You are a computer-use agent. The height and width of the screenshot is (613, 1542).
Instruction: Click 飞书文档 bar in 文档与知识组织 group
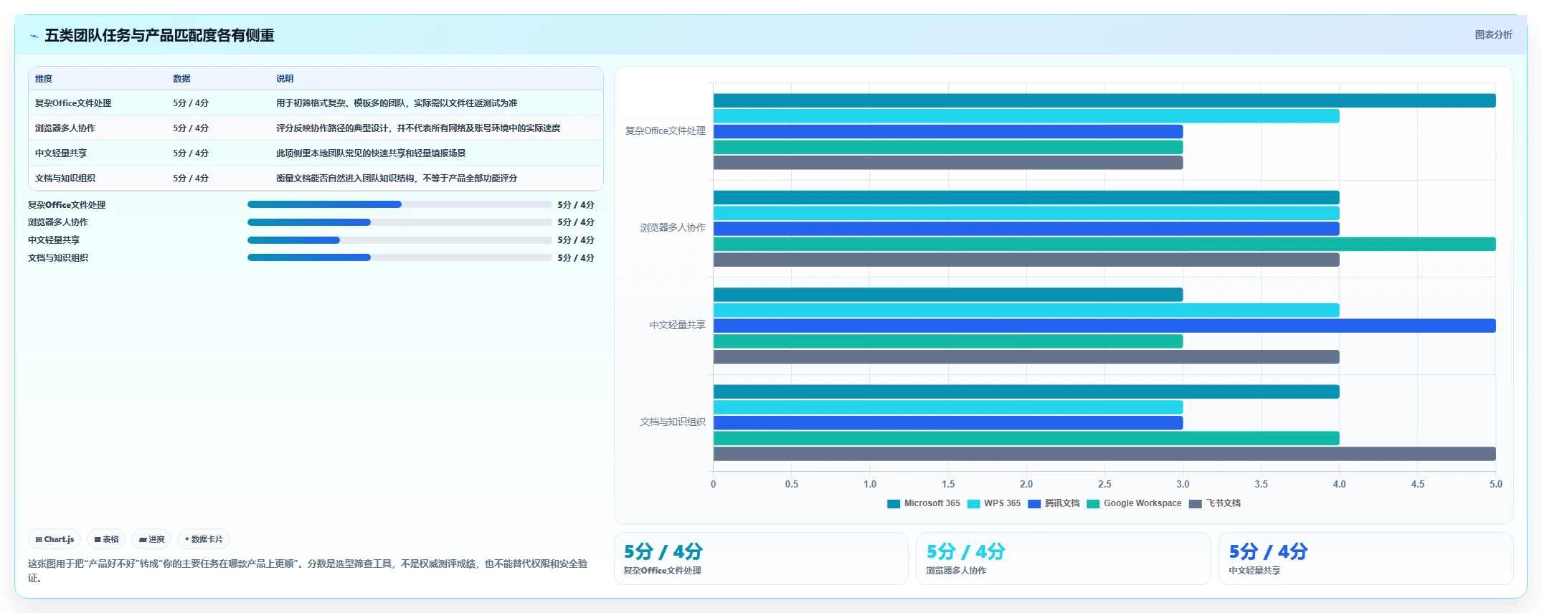[1105, 454]
